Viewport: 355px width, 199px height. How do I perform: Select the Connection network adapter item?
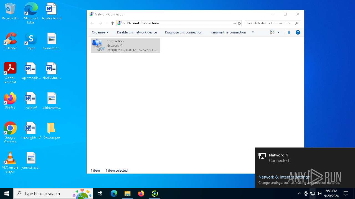tap(125, 46)
